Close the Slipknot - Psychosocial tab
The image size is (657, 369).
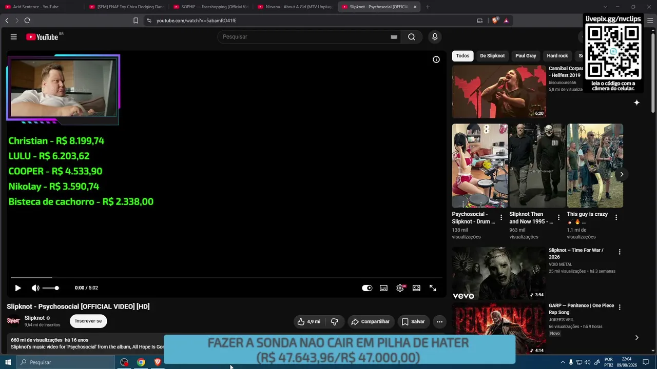click(415, 7)
